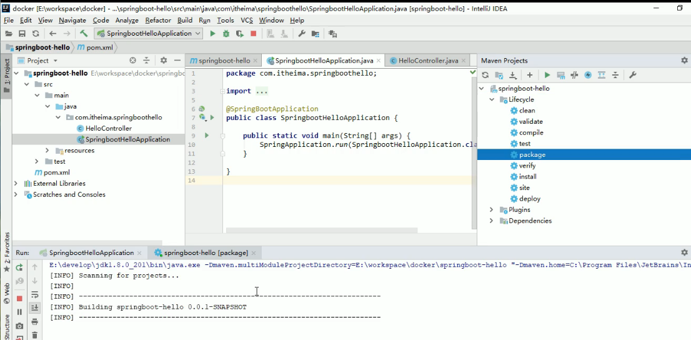Click the Build Project hammer icon
The image size is (691, 340).
point(84,34)
